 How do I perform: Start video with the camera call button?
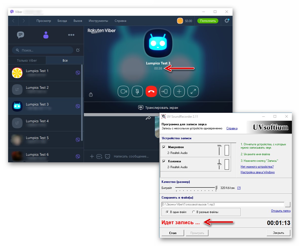click(123, 92)
